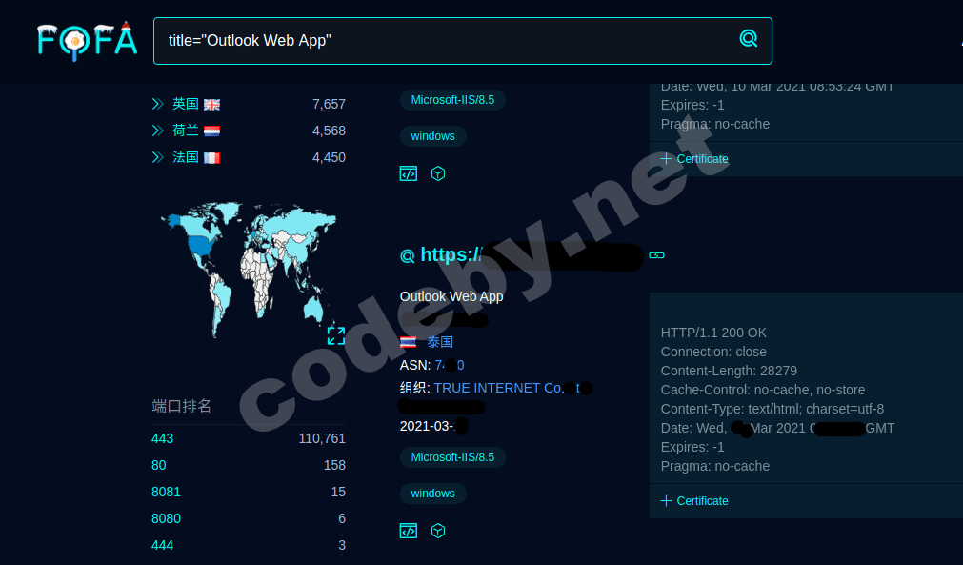Click the 7,657 count for 英国
Image resolution: width=963 pixels, height=565 pixels.
329,105
